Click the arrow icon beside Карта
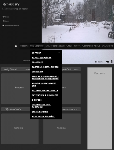Image resolution: width=114 pixels, height=150 pixels. point(3,21)
